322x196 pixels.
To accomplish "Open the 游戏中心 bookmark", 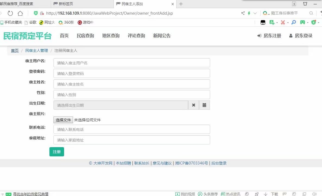I will 86,22.
